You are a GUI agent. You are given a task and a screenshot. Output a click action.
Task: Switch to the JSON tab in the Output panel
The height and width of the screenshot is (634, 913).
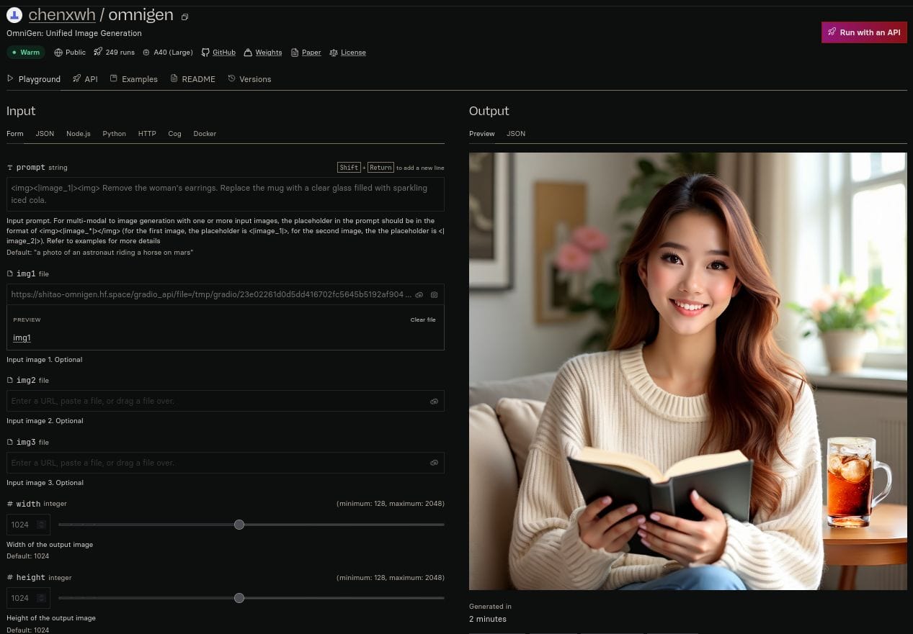pyautogui.click(x=515, y=134)
